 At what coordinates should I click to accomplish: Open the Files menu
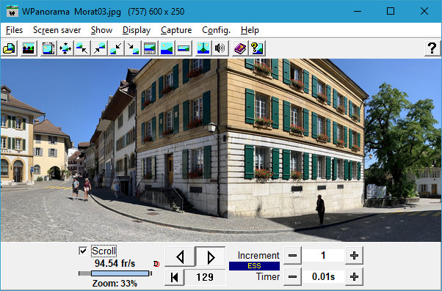click(14, 30)
